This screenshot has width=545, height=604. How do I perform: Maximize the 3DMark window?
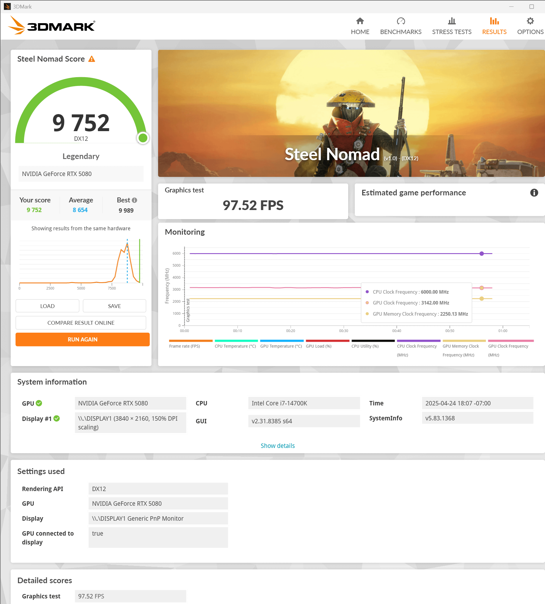click(532, 6)
